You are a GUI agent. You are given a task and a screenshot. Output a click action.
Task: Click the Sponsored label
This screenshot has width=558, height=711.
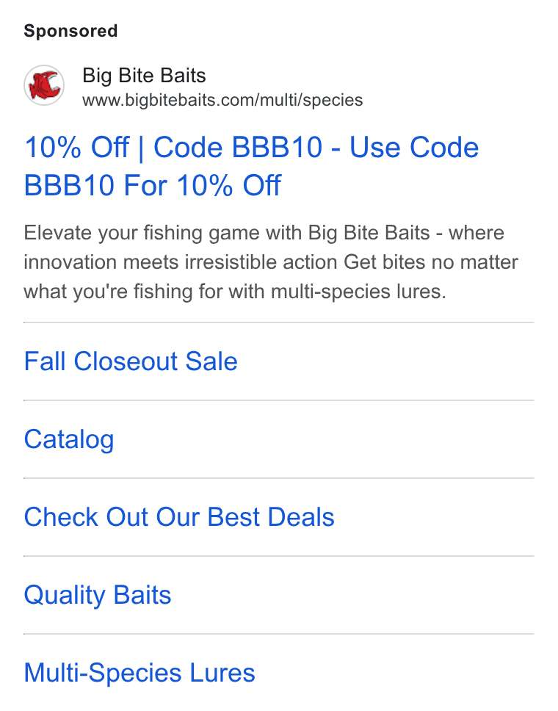[x=70, y=32]
